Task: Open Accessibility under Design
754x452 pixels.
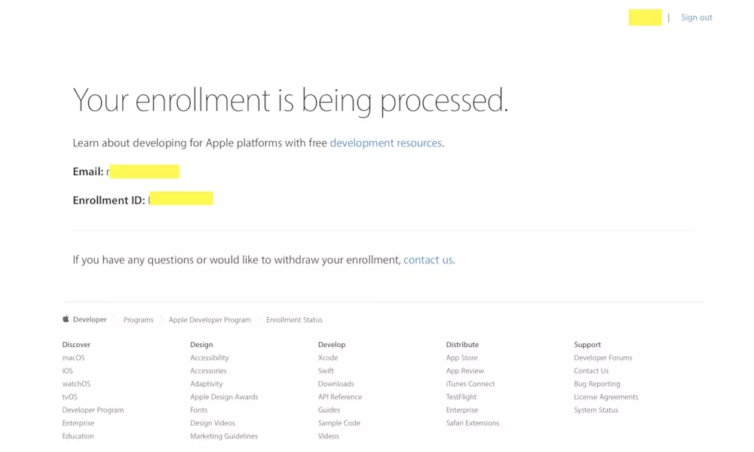Action: [x=209, y=358]
